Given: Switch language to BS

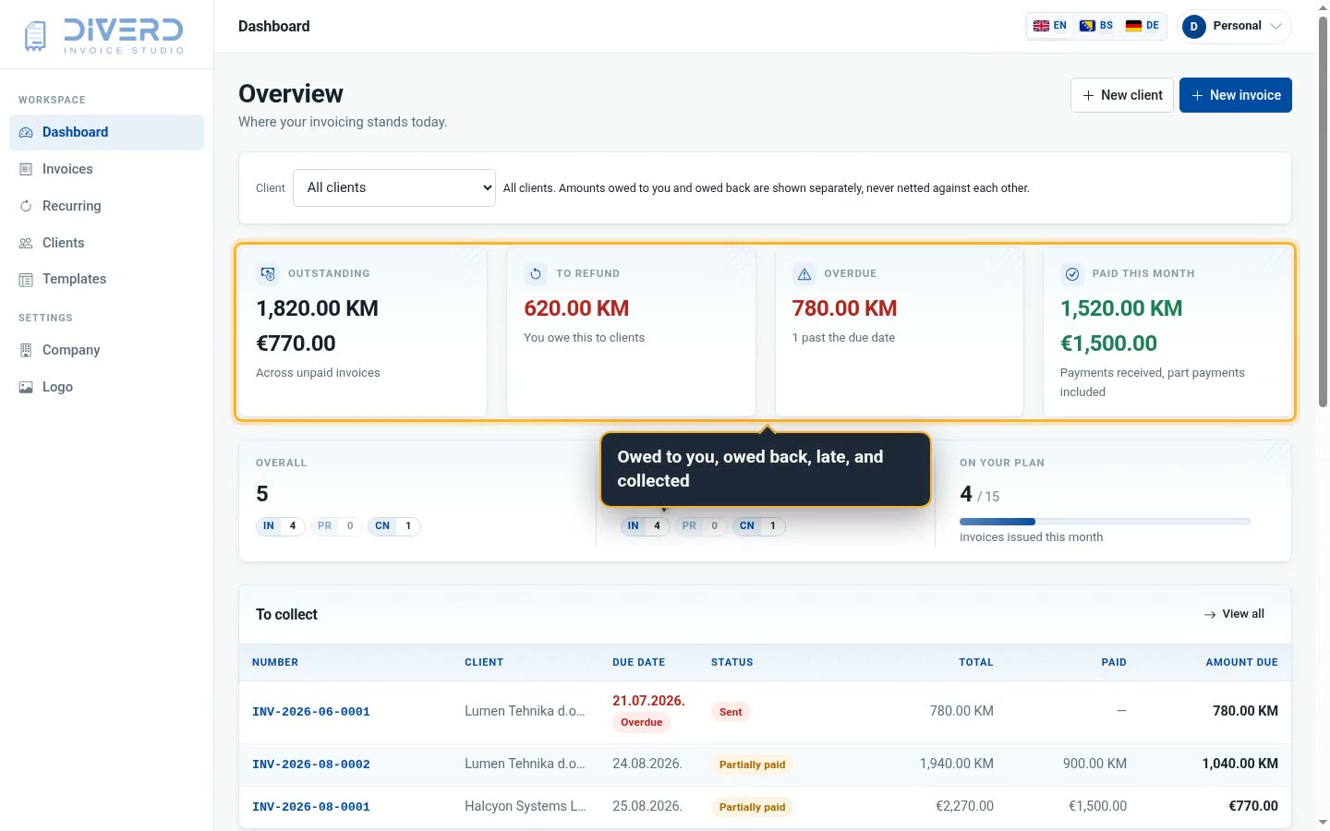Looking at the screenshot, I should [x=1096, y=26].
